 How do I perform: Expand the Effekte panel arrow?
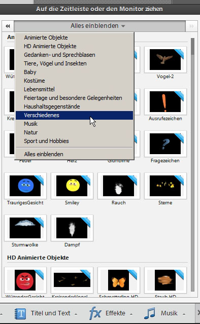(131, 314)
